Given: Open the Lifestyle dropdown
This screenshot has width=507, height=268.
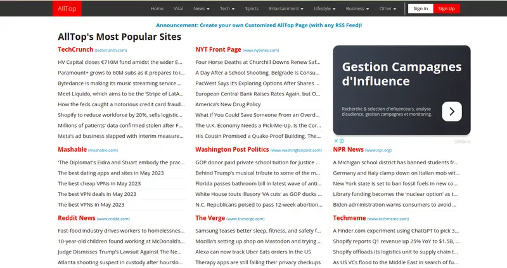Looking at the screenshot, I should [x=324, y=9].
